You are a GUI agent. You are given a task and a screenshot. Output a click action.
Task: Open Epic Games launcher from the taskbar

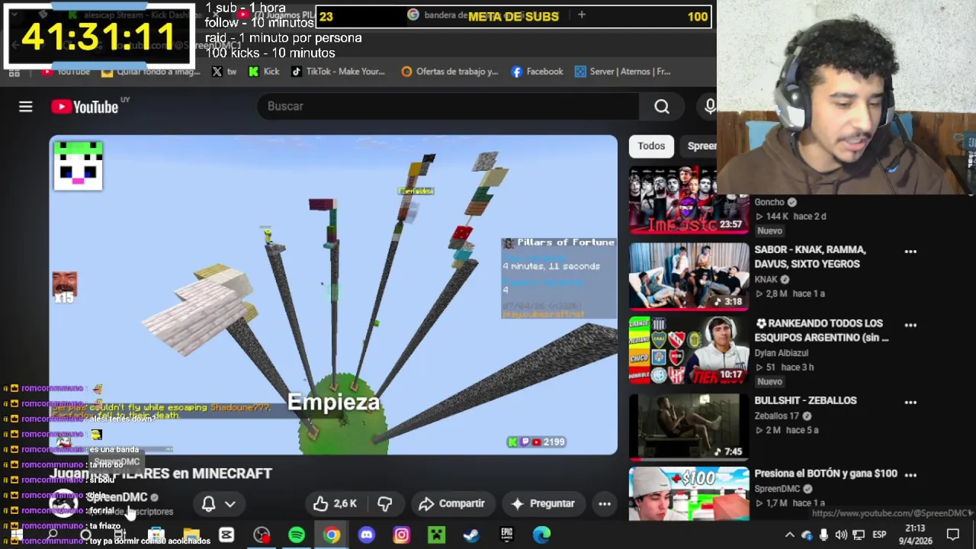pyautogui.click(x=506, y=535)
